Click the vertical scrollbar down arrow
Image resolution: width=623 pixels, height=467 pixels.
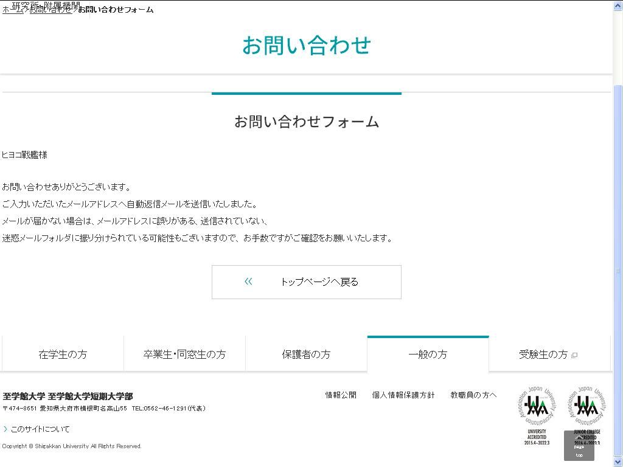tap(618, 462)
